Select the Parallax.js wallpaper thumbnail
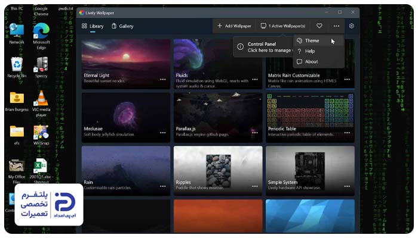This screenshot has width=418, height=238. (x=218, y=117)
